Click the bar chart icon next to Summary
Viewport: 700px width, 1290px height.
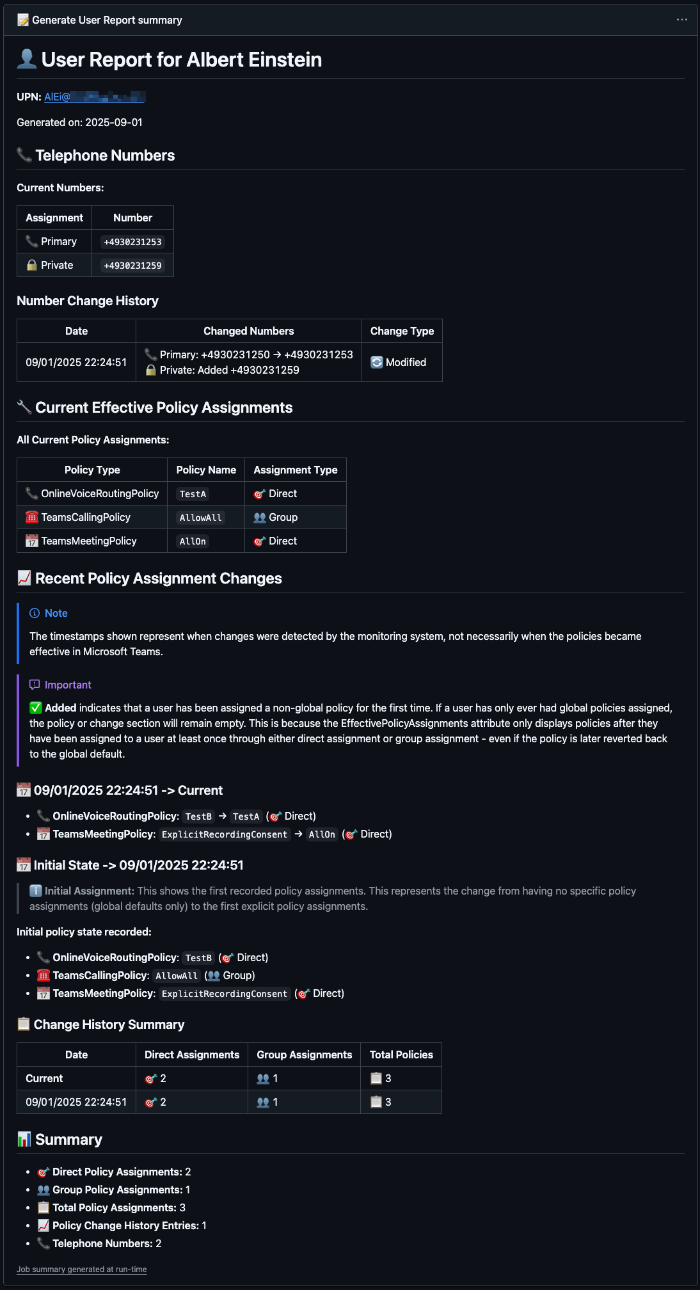click(x=24, y=1139)
